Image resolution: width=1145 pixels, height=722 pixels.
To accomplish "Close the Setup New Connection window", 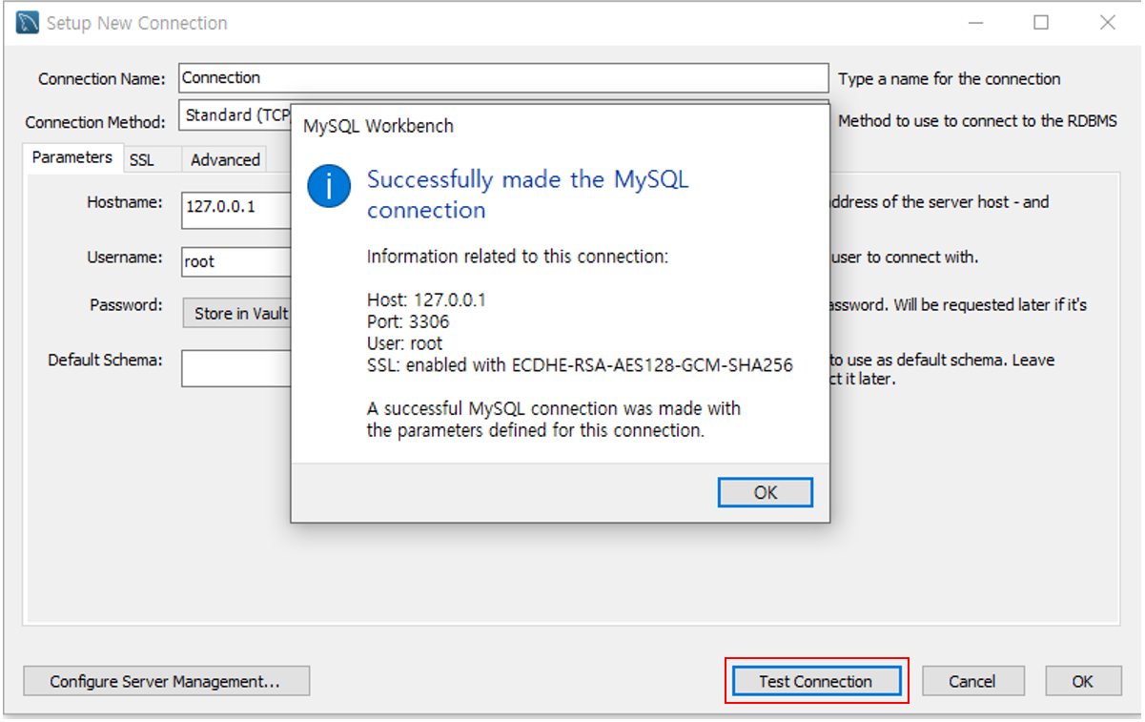I will coord(1106,22).
